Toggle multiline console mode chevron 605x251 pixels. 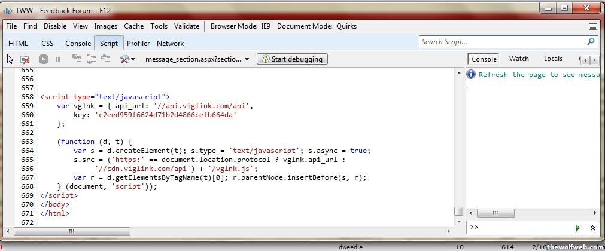(592, 228)
